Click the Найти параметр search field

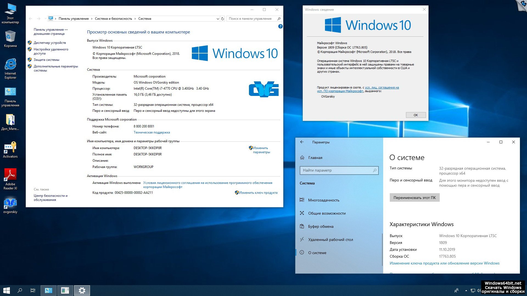336,170
